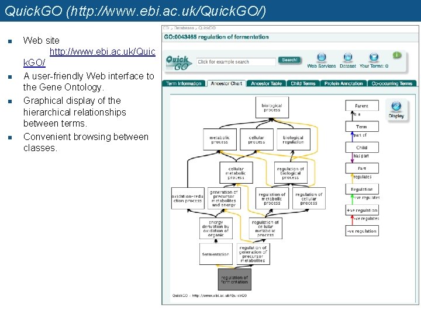The image size is (421, 315).
Task: Select the oxidation-reduction process node
Action: (188, 198)
